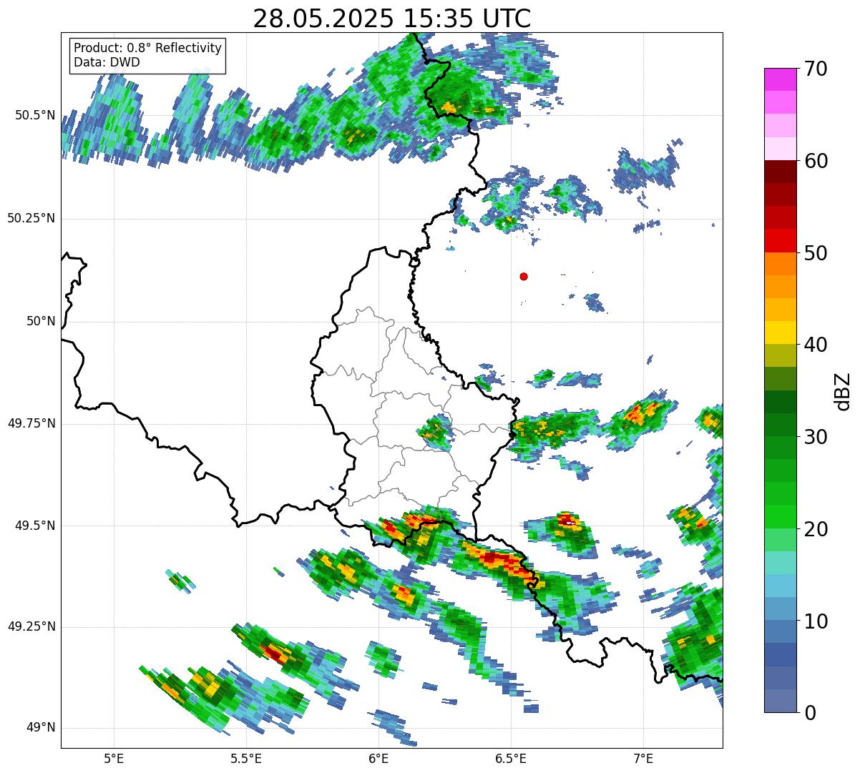Click the '6.5°E' longitude label

coord(511,758)
